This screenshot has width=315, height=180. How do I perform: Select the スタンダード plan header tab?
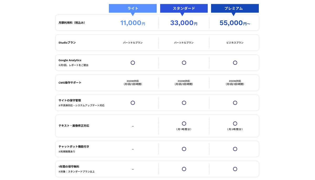coord(184,8)
